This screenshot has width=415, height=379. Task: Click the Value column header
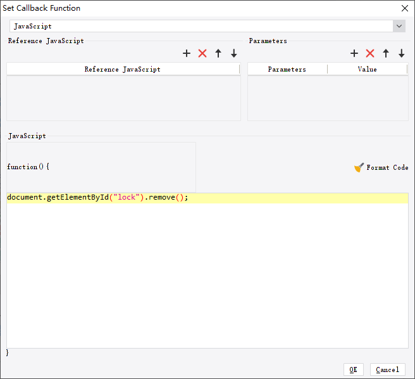point(368,69)
